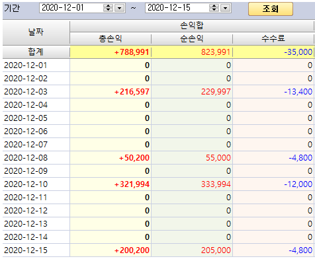Select the 2020-12-06 date row
This screenshot has width=315, height=263.
[x=36, y=131]
